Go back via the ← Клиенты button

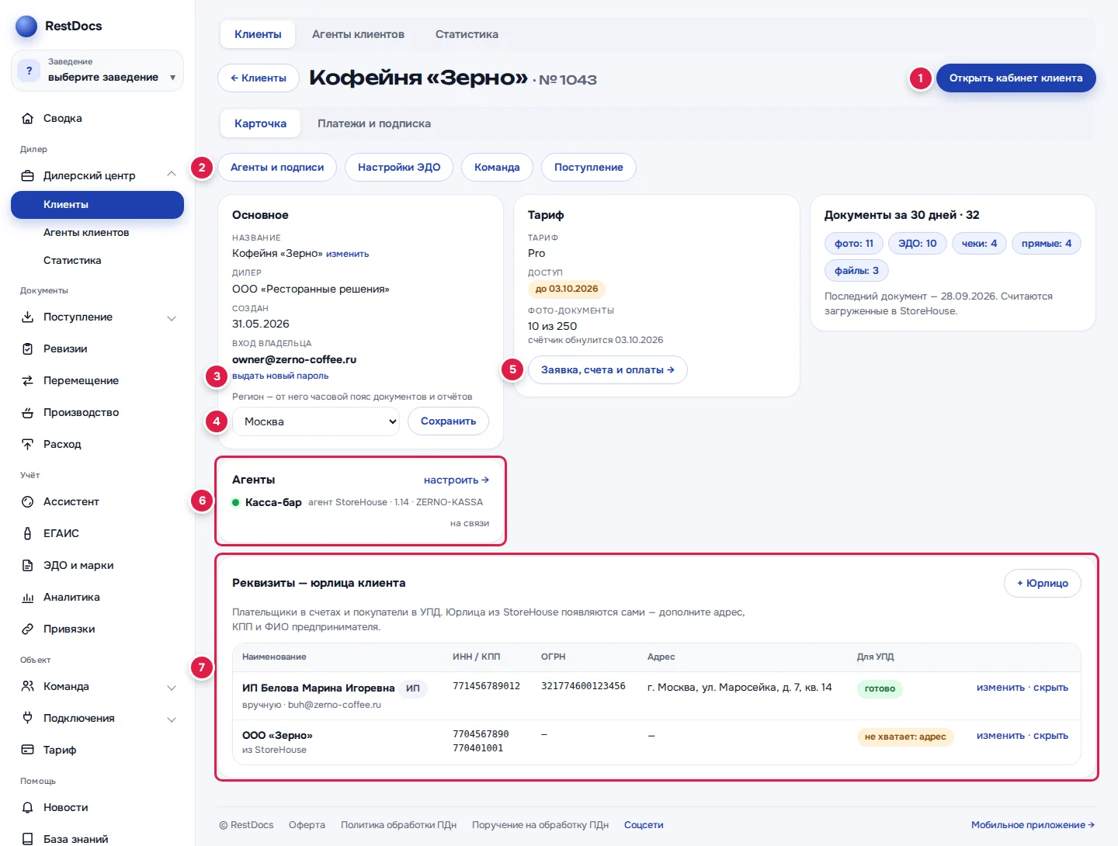tap(259, 78)
